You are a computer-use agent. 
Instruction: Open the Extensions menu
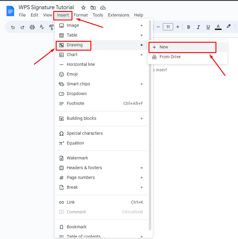coord(119,15)
